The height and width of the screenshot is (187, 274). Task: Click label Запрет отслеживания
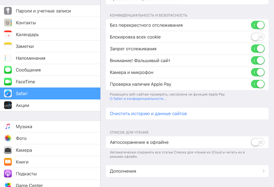[x=133, y=49]
